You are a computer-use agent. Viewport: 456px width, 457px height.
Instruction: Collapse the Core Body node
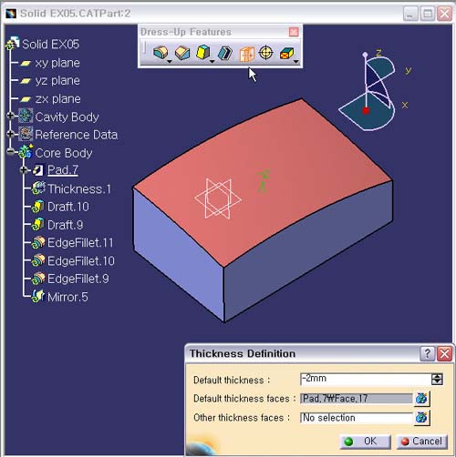(10, 151)
